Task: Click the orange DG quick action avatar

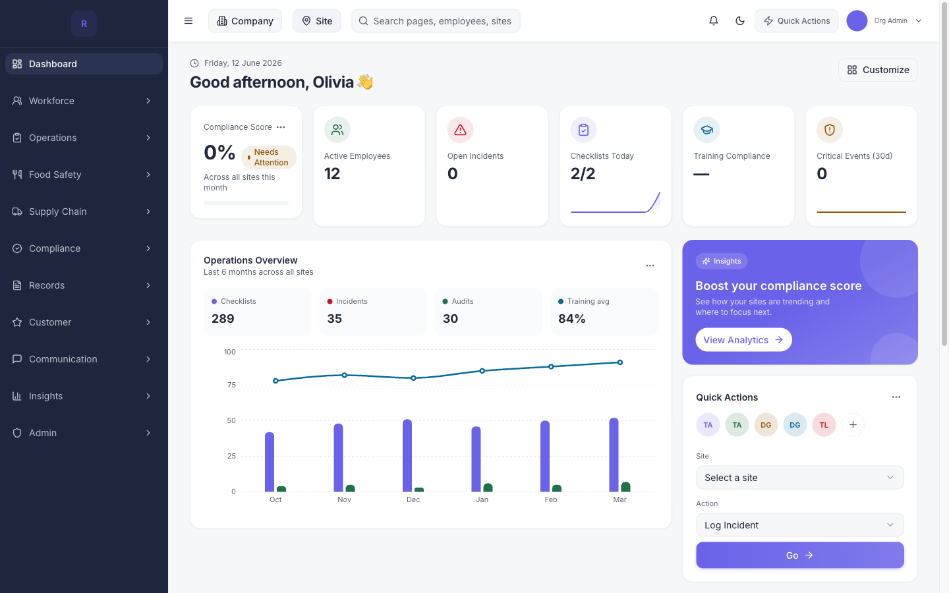Action: tap(766, 425)
